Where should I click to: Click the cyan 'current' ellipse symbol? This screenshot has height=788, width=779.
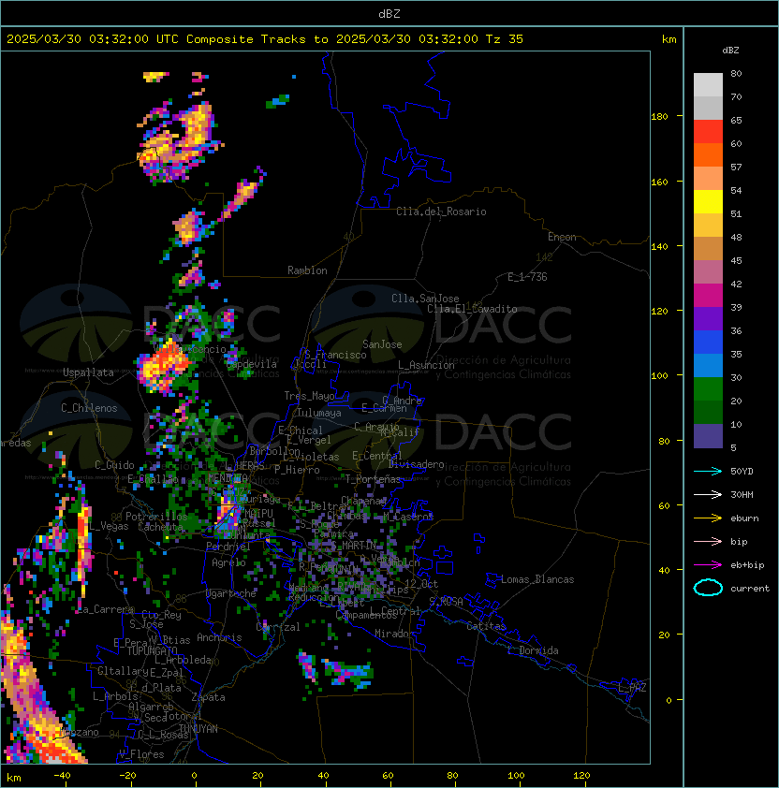pyautogui.click(x=708, y=588)
